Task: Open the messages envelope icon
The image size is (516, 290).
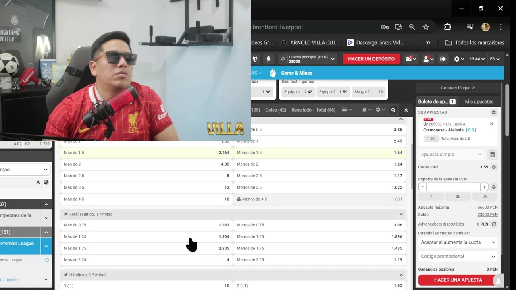Action: tap(411, 59)
